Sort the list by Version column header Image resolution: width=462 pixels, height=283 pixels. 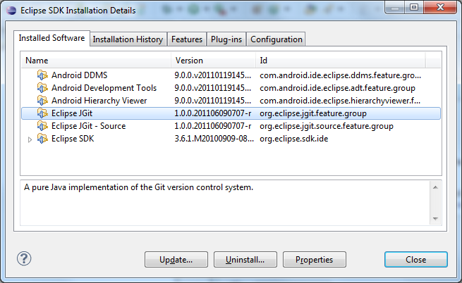[x=213, y=61]
